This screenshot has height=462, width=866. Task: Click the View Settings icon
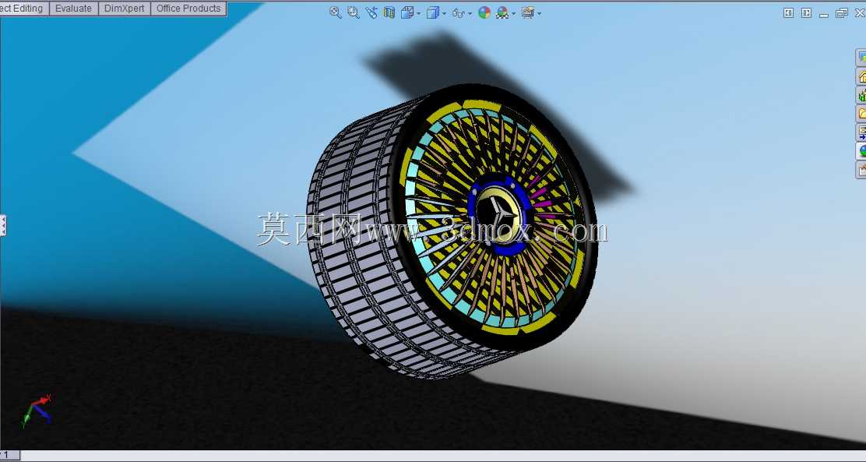[x=527, y=12]
